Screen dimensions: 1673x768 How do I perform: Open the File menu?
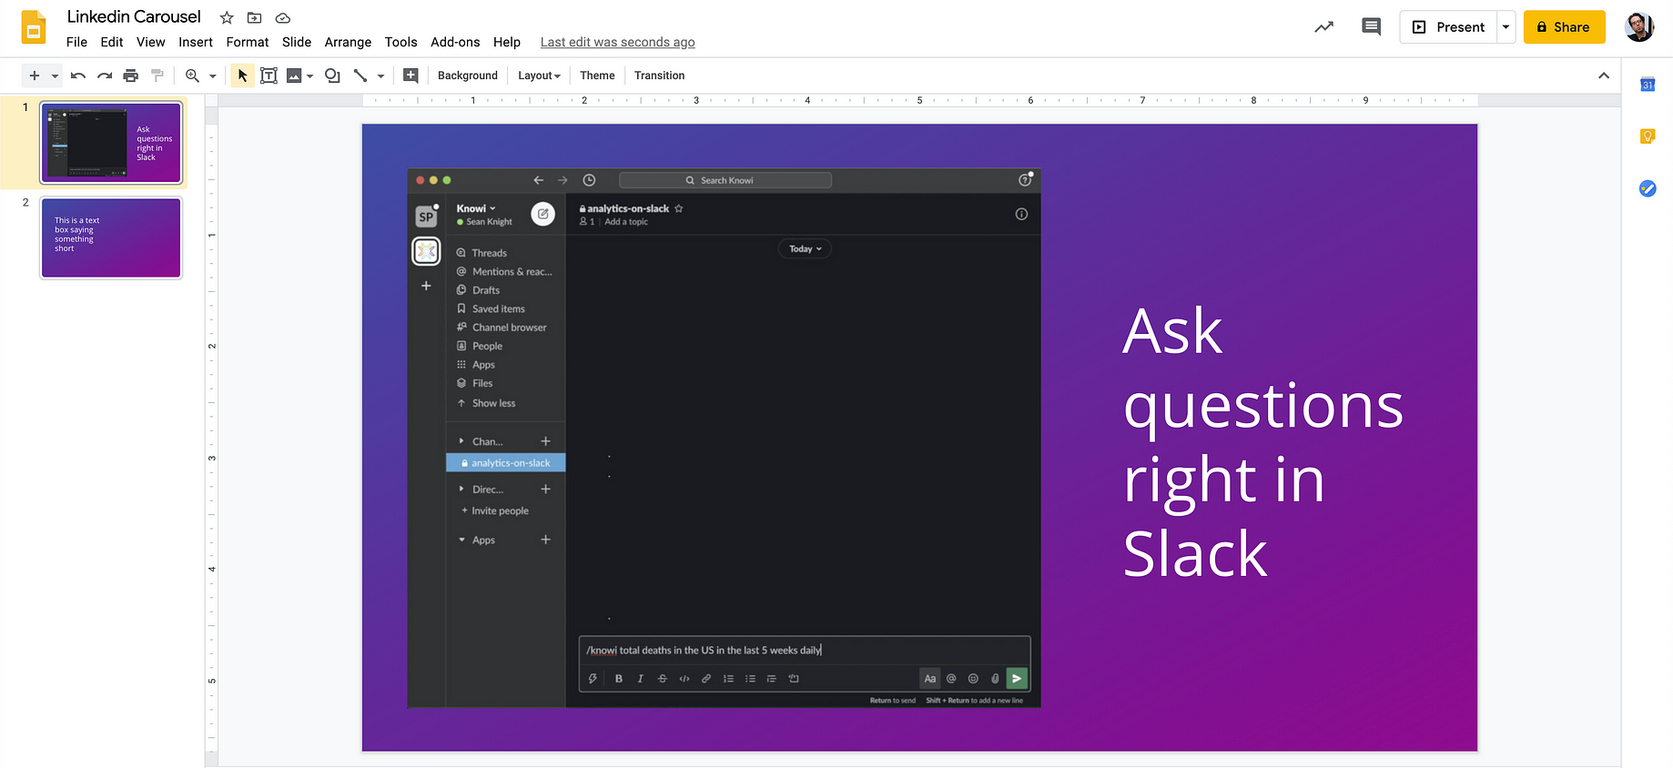(76, 42)
